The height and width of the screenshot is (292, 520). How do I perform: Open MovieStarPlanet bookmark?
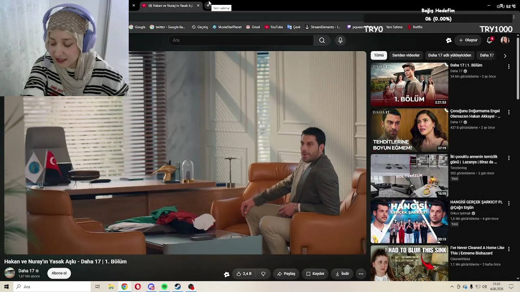227,27
